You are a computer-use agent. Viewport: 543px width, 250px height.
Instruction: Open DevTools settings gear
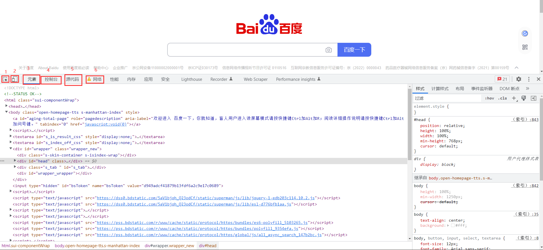click(x=519, y=79)
